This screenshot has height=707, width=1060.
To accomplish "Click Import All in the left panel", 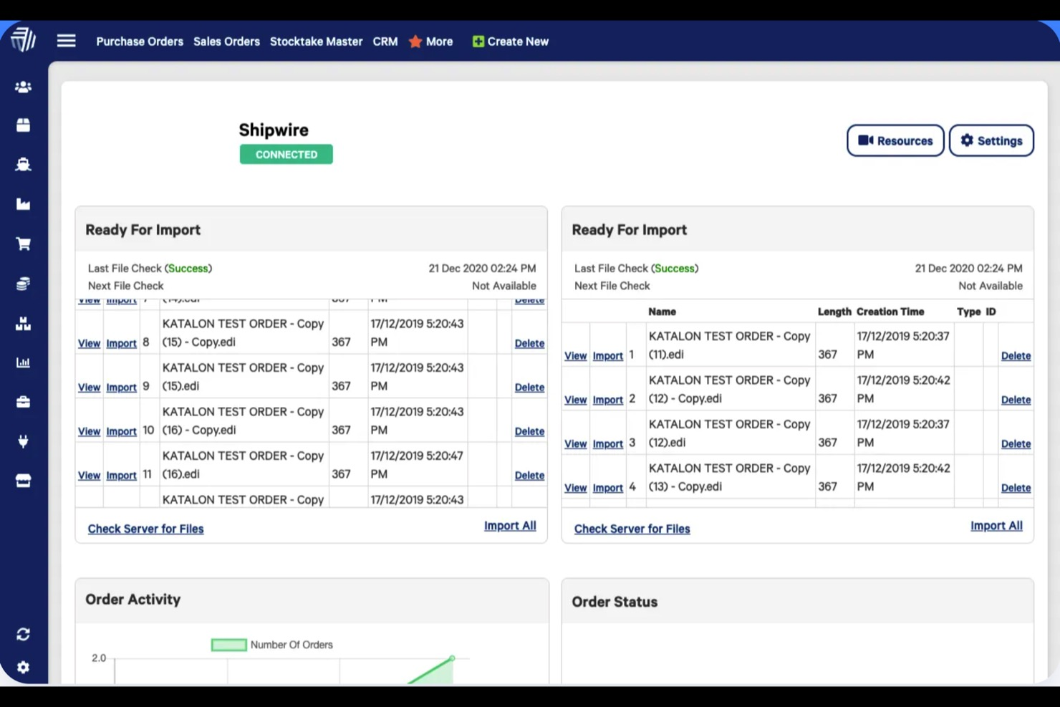I will tap(510, 525).
